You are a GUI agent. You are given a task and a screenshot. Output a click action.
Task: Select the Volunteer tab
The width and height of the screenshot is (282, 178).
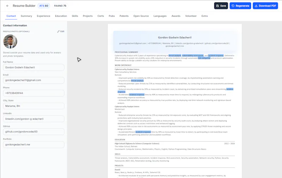click(191, 16)
